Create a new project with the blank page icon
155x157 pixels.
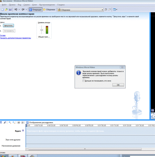(x=2, y=10)
